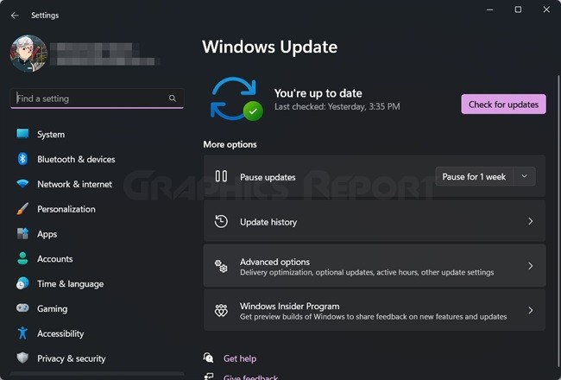This screenshot has height=380, width=561.
Task: Focus the Find a setting search box
Action: coord(97,98)
